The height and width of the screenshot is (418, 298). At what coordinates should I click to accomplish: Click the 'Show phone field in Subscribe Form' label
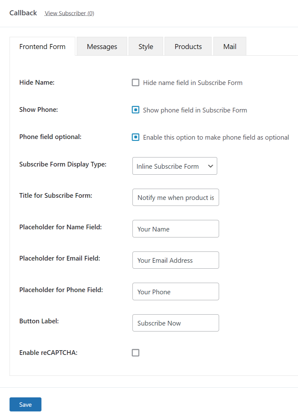coord(195,110)
